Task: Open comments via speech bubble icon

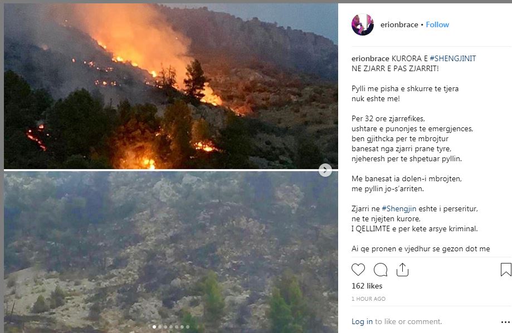Action: coord(381,270)
